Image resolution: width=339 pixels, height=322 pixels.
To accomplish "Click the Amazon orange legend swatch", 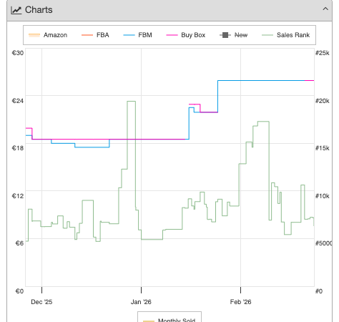I will coord(34,35).
